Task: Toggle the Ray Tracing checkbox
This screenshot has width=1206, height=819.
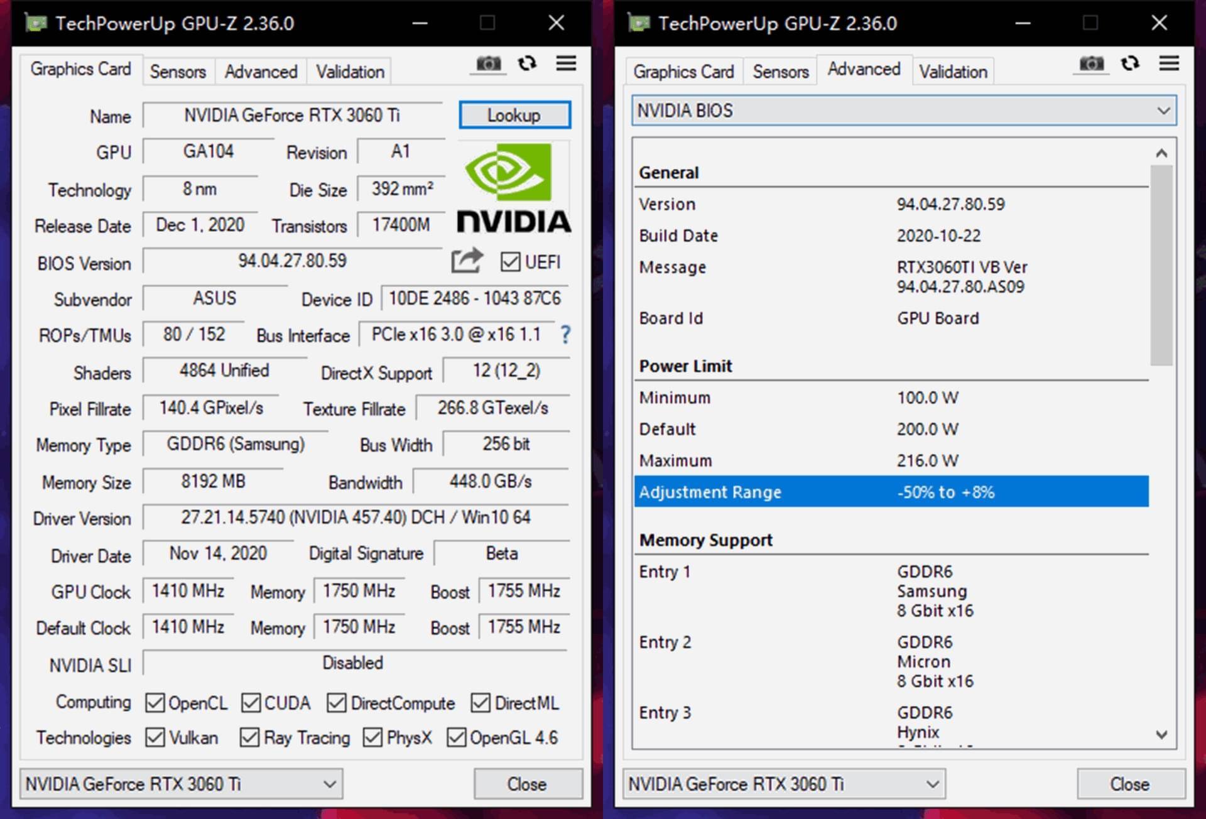Action: pyautogui.click(x=249, y=737)
